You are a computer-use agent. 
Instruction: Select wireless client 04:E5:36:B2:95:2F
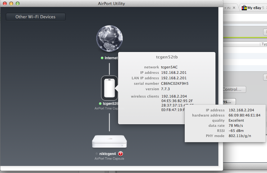(177, 101)
